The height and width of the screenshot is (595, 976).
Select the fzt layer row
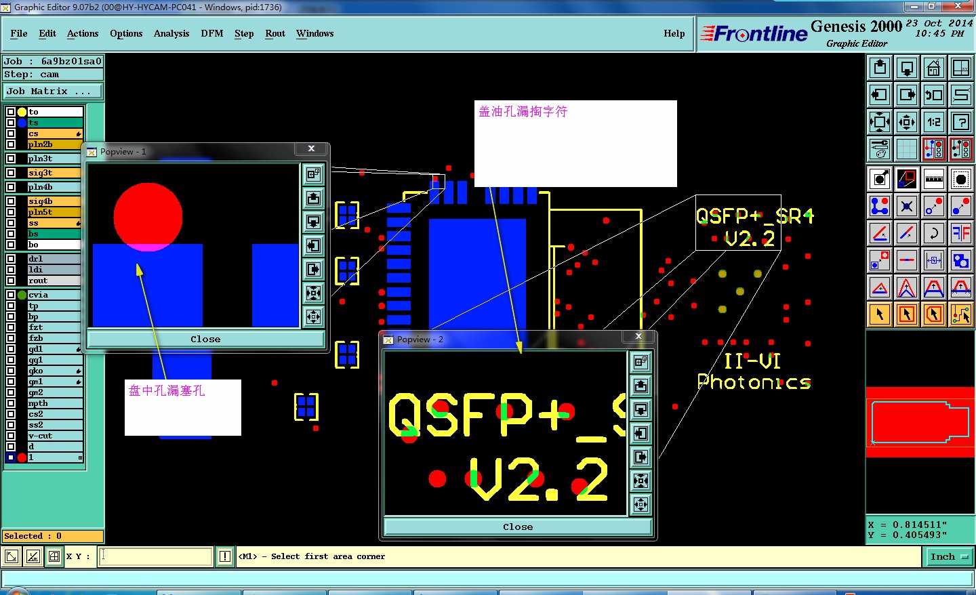pos(55,327)
